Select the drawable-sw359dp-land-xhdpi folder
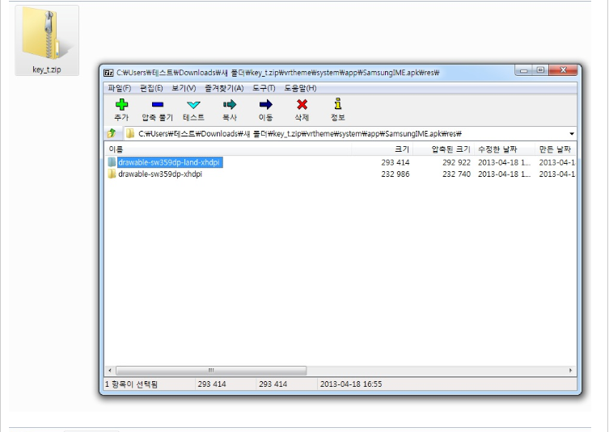 point(169,162)
